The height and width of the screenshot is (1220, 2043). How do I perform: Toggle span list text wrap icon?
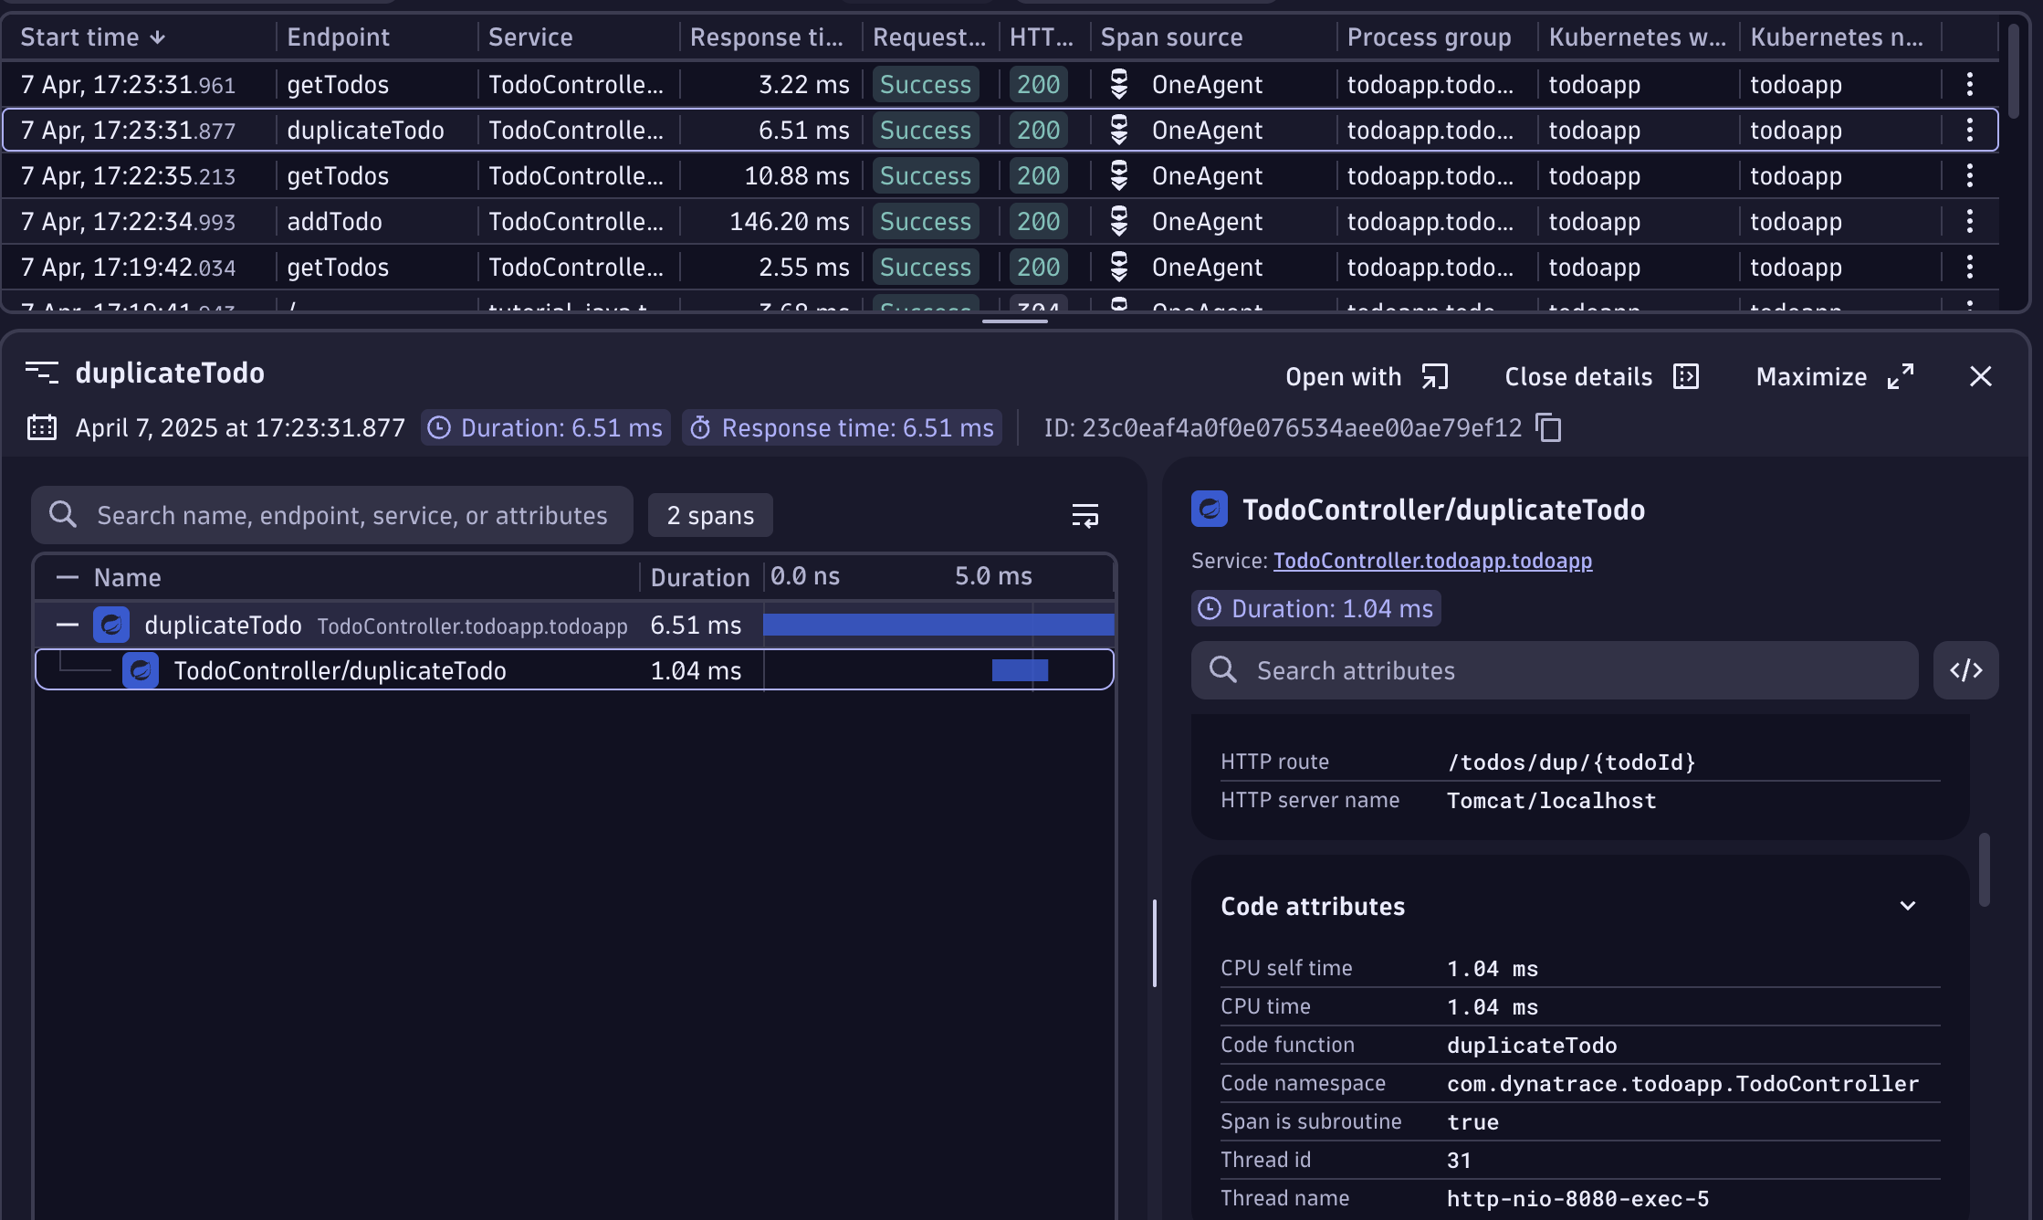point(1084,515)
